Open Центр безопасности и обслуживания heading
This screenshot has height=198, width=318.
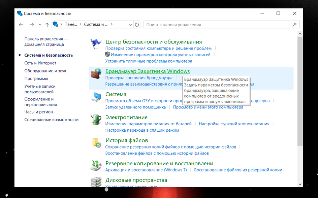pos(154,42)
